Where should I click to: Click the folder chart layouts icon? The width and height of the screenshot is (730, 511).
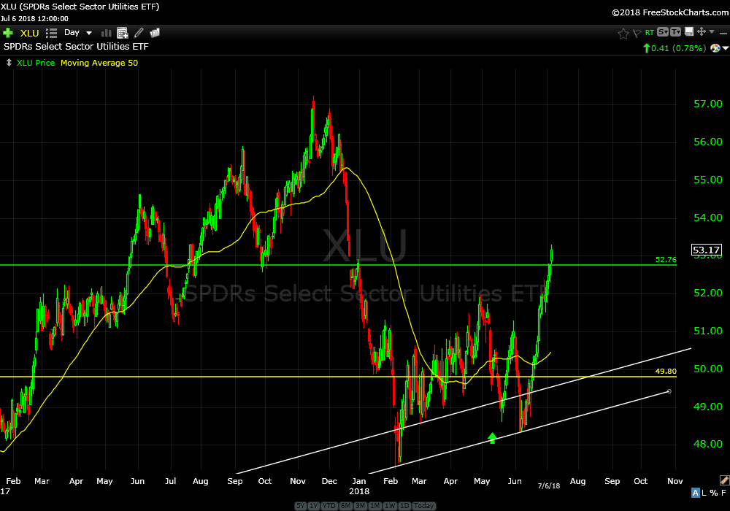(x=155, y=33)
